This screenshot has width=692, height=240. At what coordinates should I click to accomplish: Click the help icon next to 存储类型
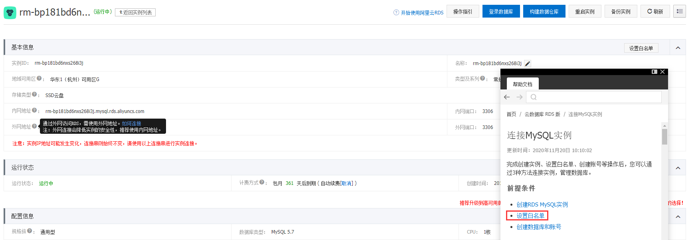click(x=34, y=95)
